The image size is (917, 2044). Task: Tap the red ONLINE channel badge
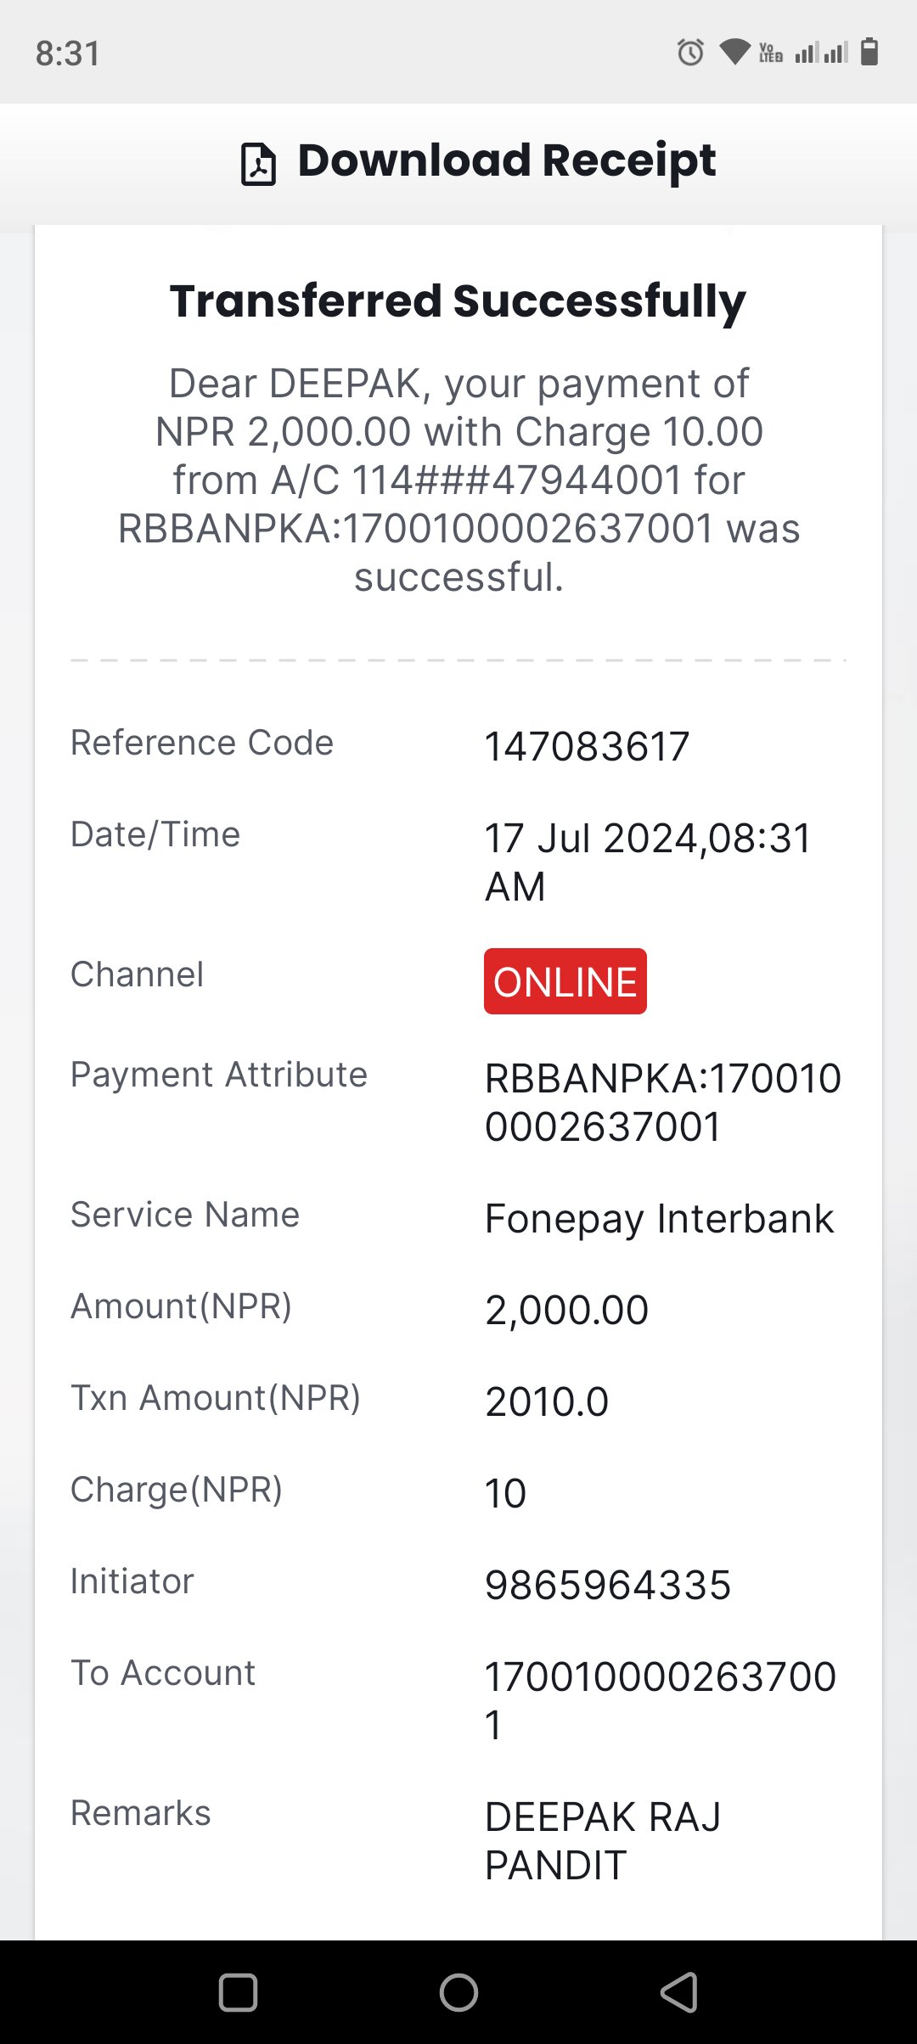[x=565, y=981]
